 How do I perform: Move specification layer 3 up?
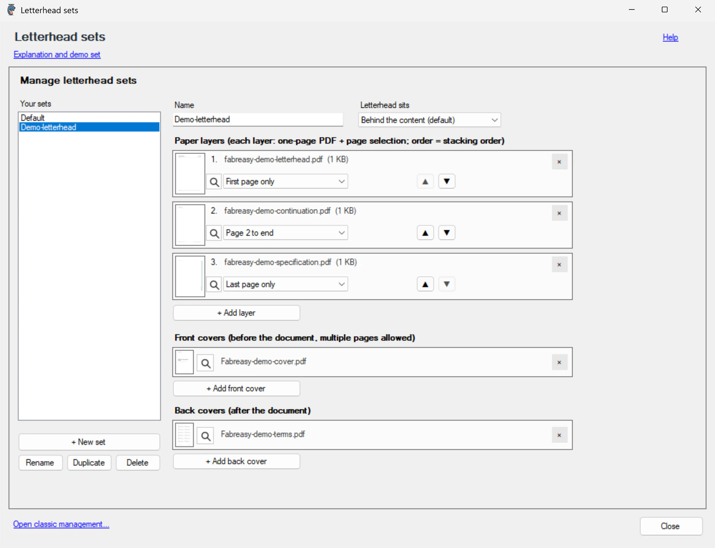click(x=425, y=284)
